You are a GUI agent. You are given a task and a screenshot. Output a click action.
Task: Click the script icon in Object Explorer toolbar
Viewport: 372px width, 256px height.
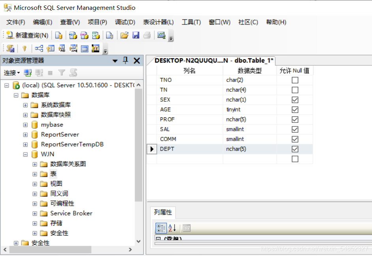(73, 72)
